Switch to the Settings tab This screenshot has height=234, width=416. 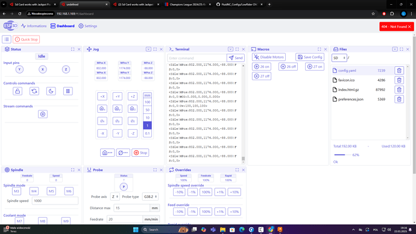point(88,26)
